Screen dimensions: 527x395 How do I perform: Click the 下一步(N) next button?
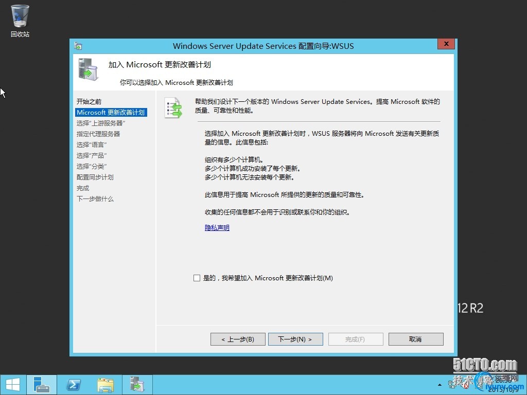coord(295,339)
